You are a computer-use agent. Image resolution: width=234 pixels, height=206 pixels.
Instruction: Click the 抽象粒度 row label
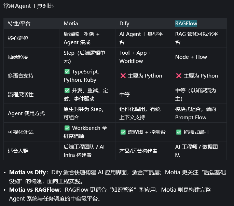(18, 57)
